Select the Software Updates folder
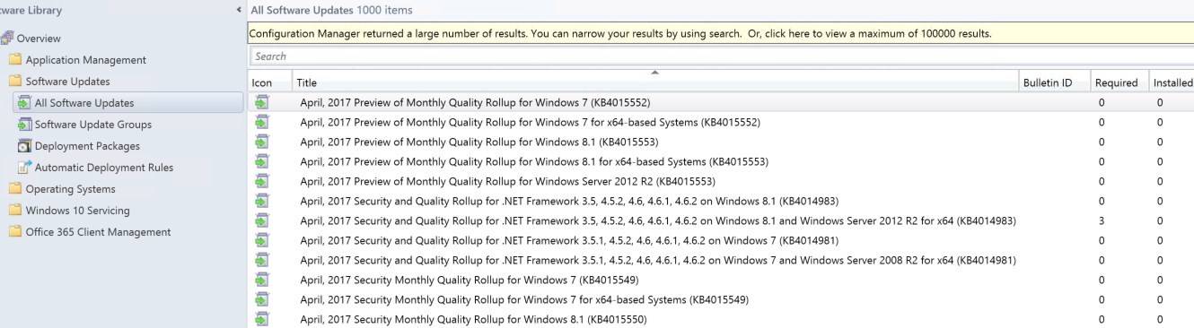This screenshot has width=1194, height=328. [x=67, y=82]
